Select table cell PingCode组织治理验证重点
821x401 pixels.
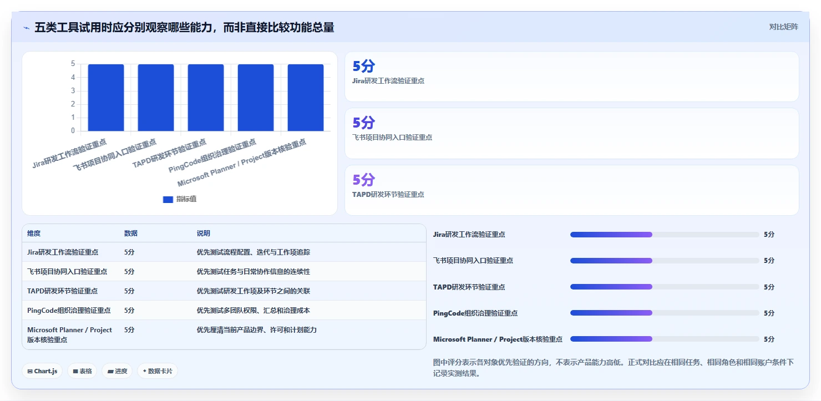(69, 310)
